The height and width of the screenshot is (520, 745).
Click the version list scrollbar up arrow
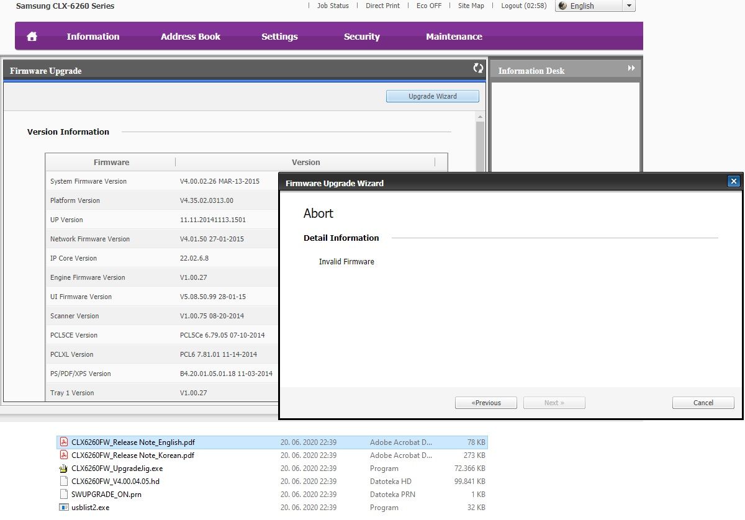pos(480,117)
